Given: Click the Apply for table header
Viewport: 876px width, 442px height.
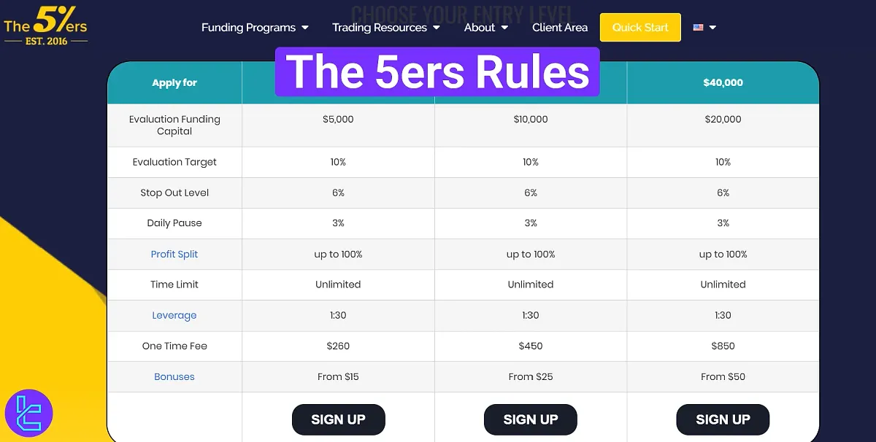Looking at the screenshot, I should [174, 82].
